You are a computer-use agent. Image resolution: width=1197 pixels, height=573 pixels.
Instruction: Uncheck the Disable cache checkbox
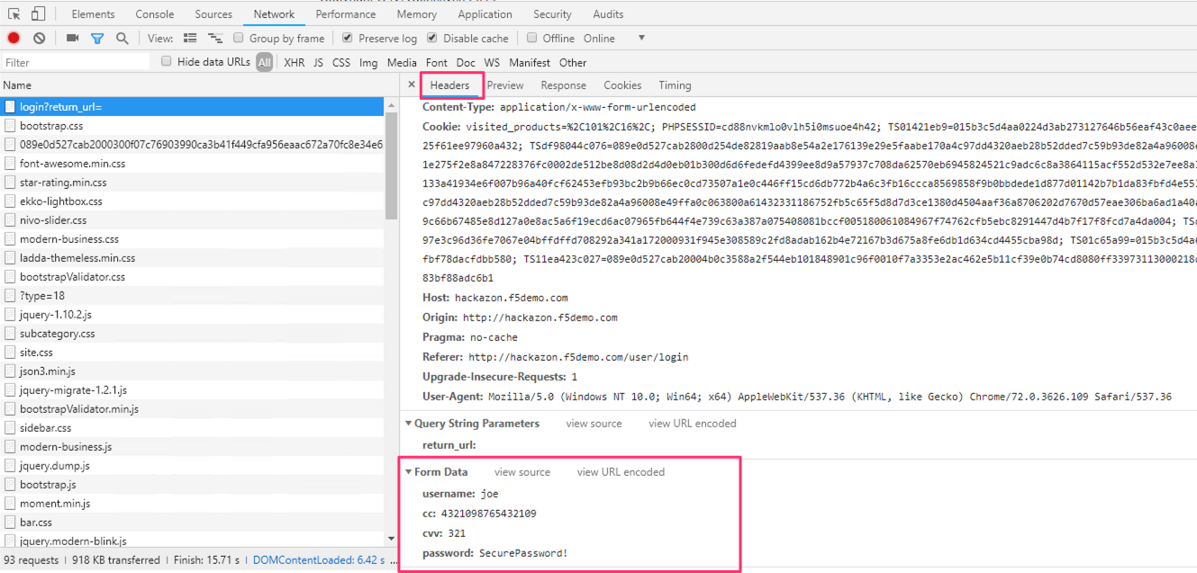pos(432,38)
